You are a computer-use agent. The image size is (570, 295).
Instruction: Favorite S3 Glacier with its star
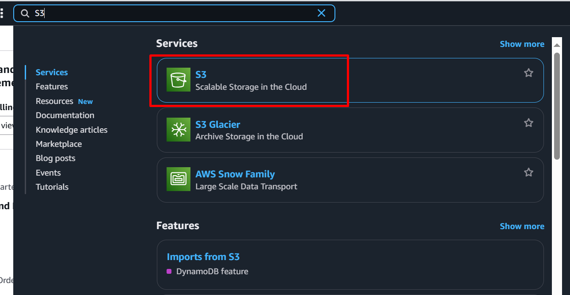(528, 123)
